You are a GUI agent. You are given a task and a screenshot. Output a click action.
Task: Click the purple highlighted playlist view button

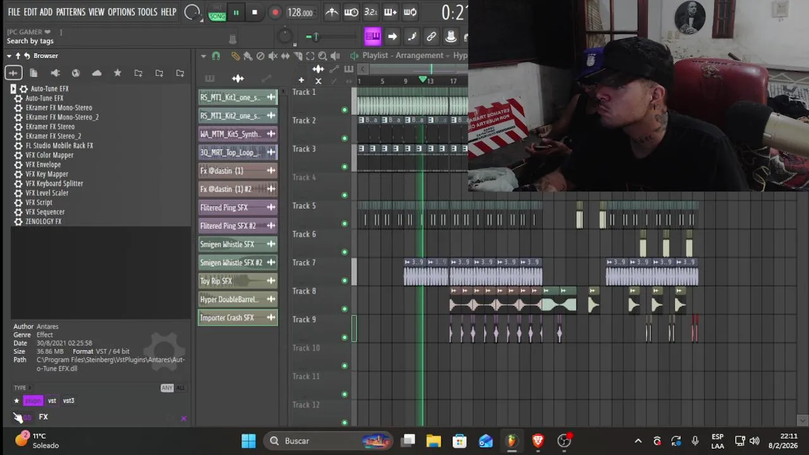pos(372,37)
